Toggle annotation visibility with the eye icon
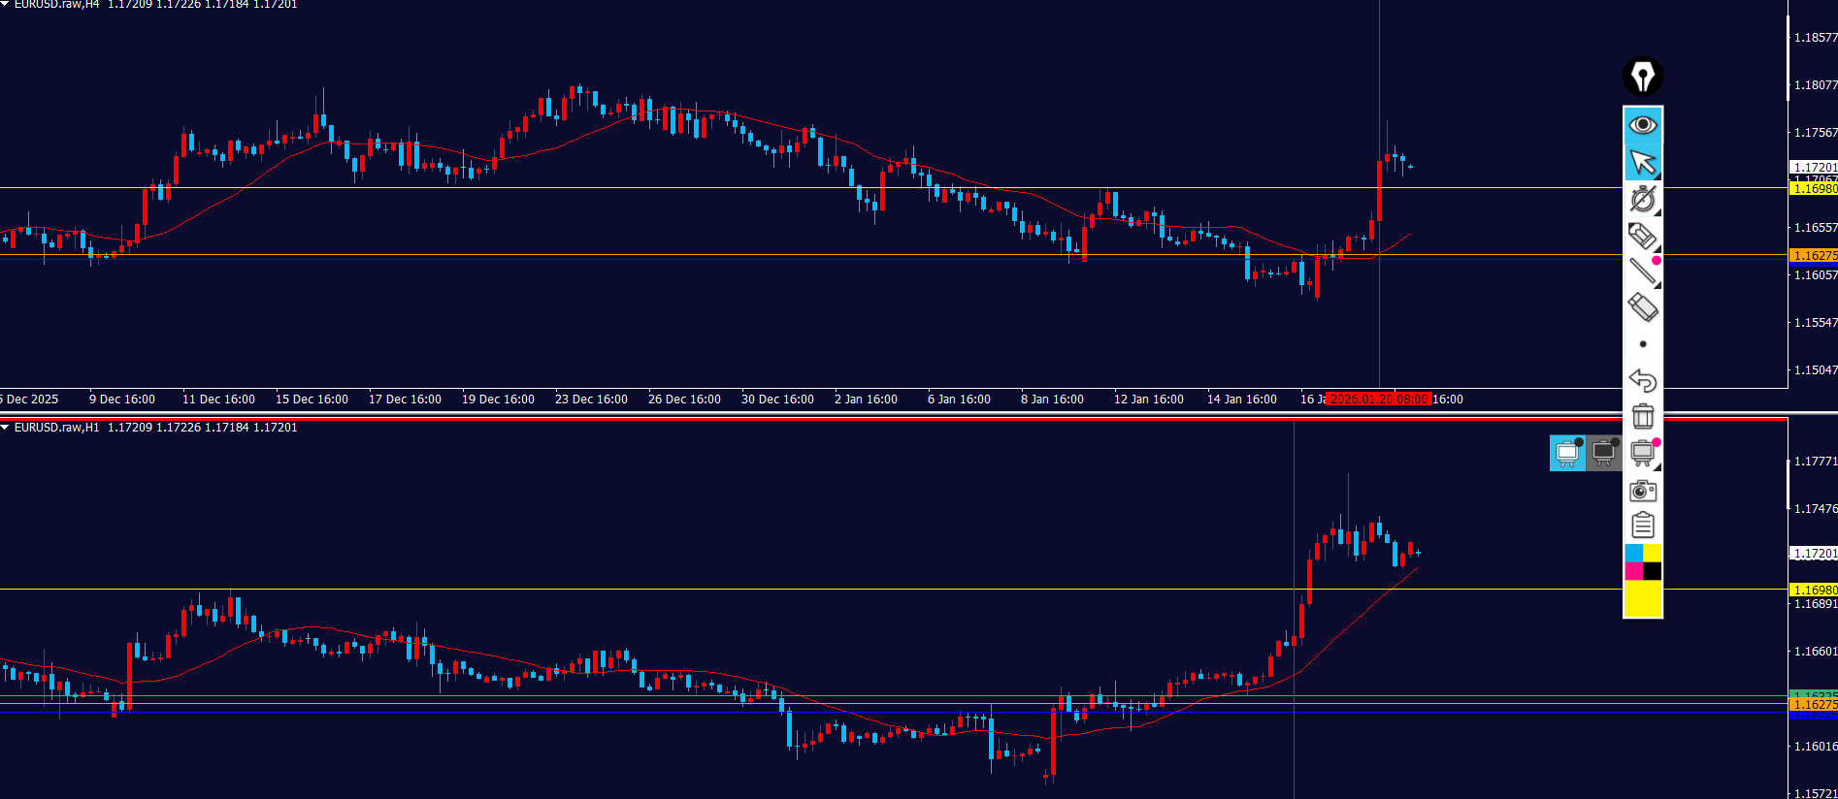The width and height of the screenshot is (1838, 799). point(1642,125)
